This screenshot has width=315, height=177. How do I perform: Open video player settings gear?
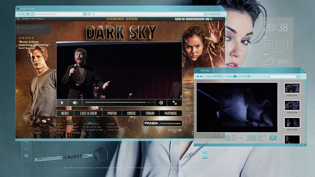click(x=161, y=102)
